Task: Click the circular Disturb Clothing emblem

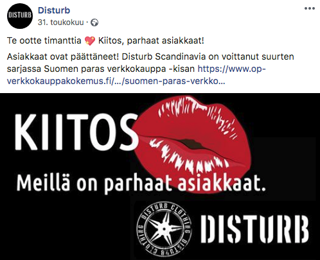Action: (x=164, y=229)
